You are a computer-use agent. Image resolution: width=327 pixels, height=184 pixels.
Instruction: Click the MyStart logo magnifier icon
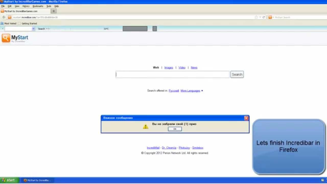(x=6, y=38)
